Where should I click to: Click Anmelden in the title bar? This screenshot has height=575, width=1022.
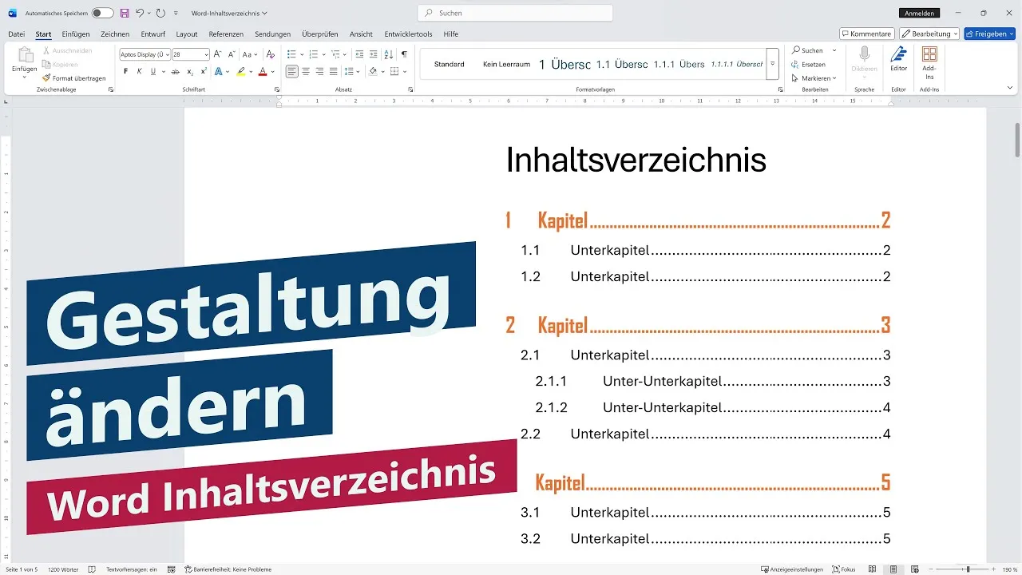click(919, 13)
